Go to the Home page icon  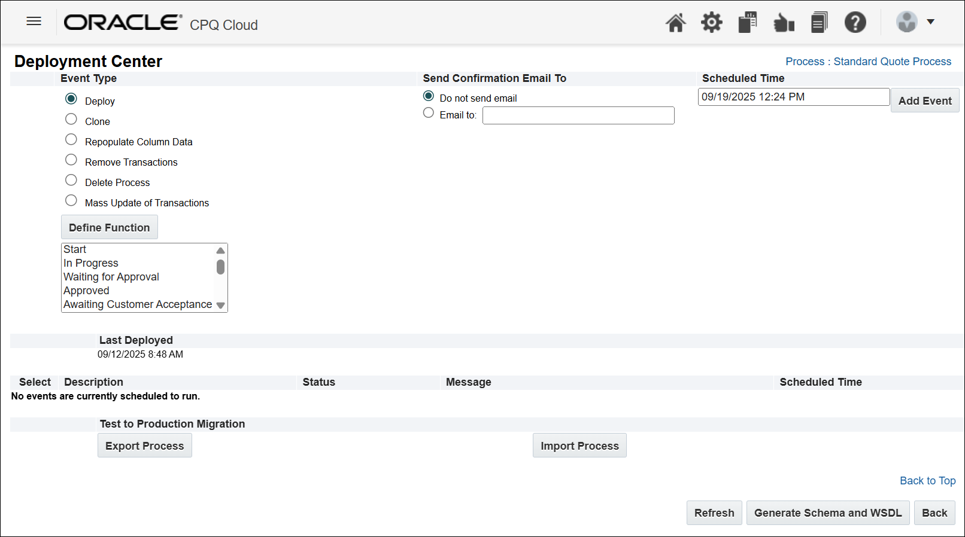point(675,23)
